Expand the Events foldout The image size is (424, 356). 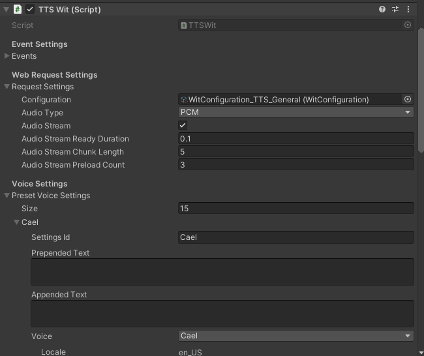coord(7,55)
